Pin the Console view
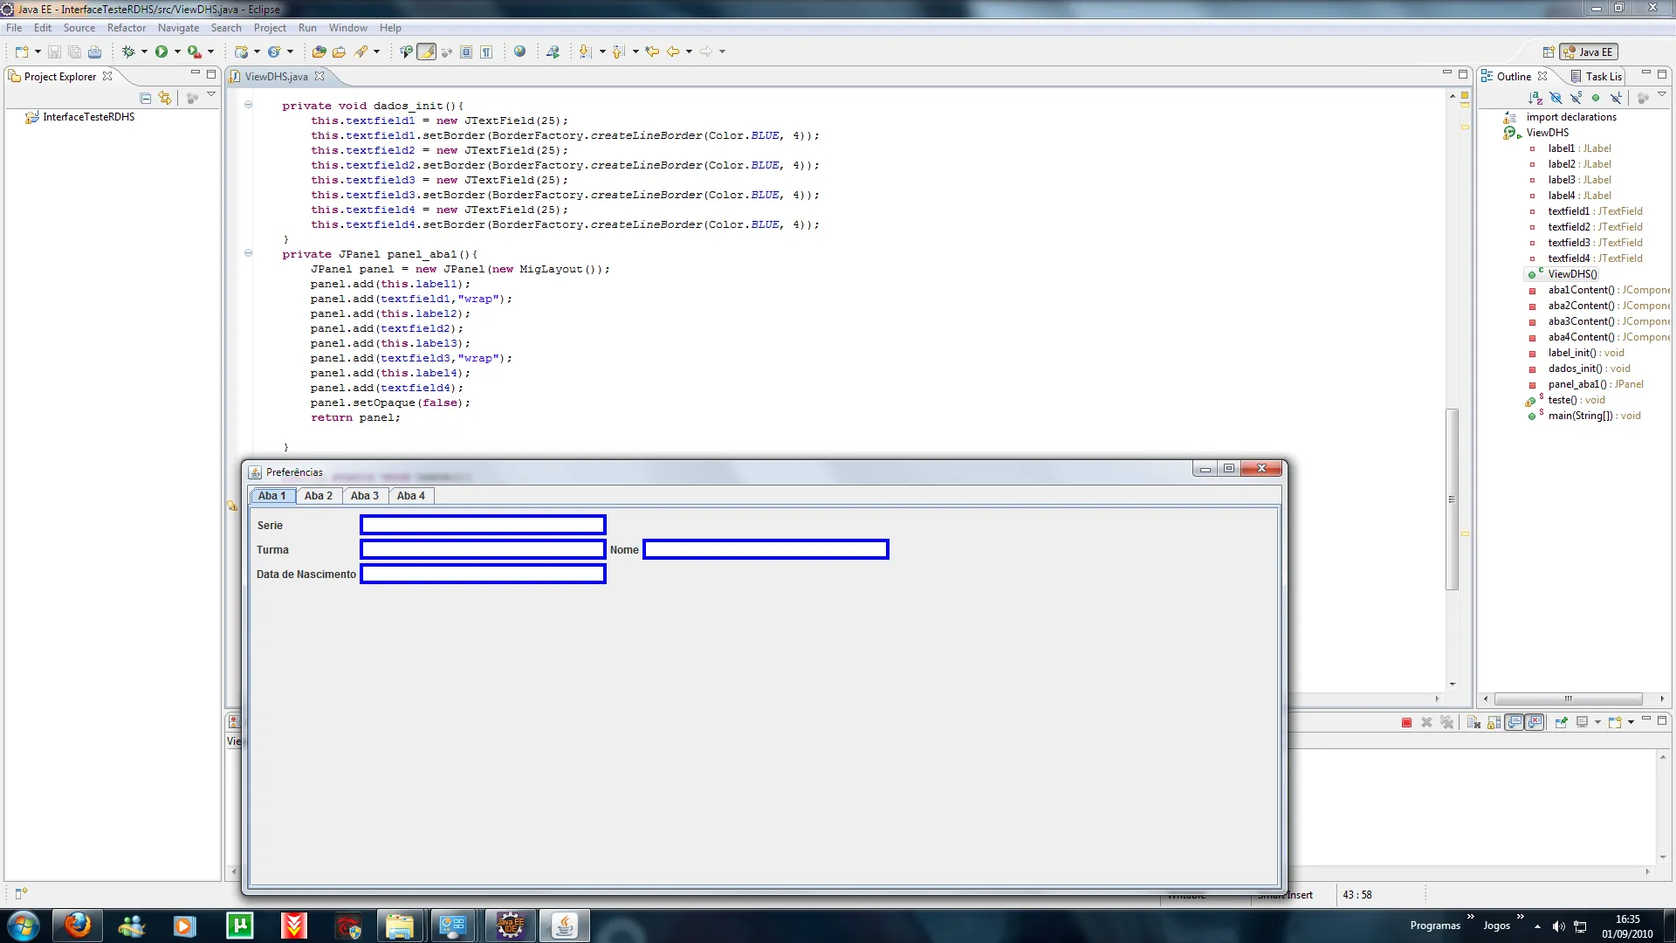 pyautogui.click(x=1561, y=722)
